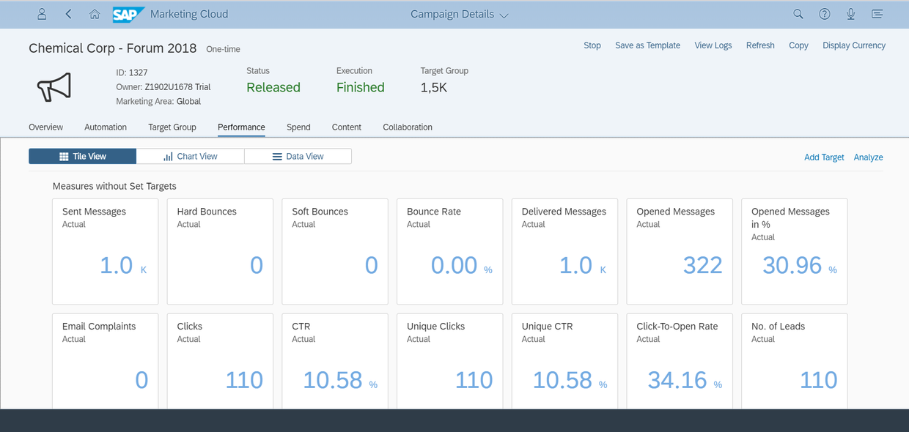The image size is (909, 432).
Task: Switch to Chart View
Action: click(x=191, y=156)
